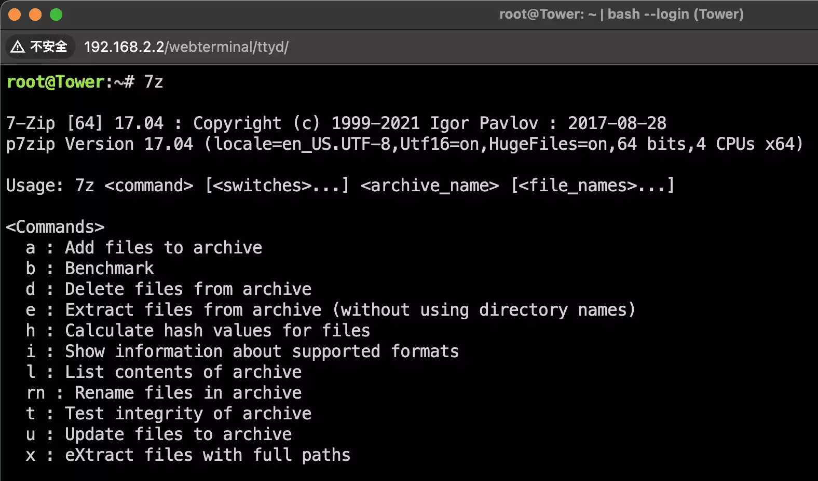Screen dimensions: 818x481
Task: Click the green maximize window button
Action: click(56, 15)
